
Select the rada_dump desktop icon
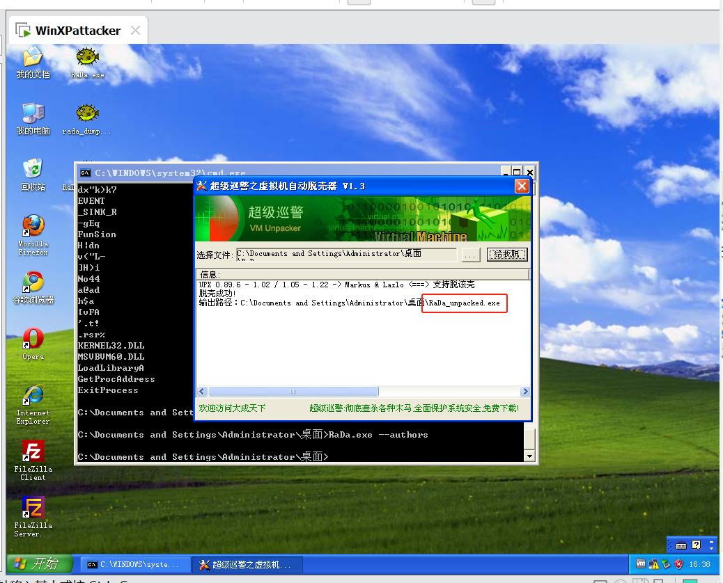86,119
